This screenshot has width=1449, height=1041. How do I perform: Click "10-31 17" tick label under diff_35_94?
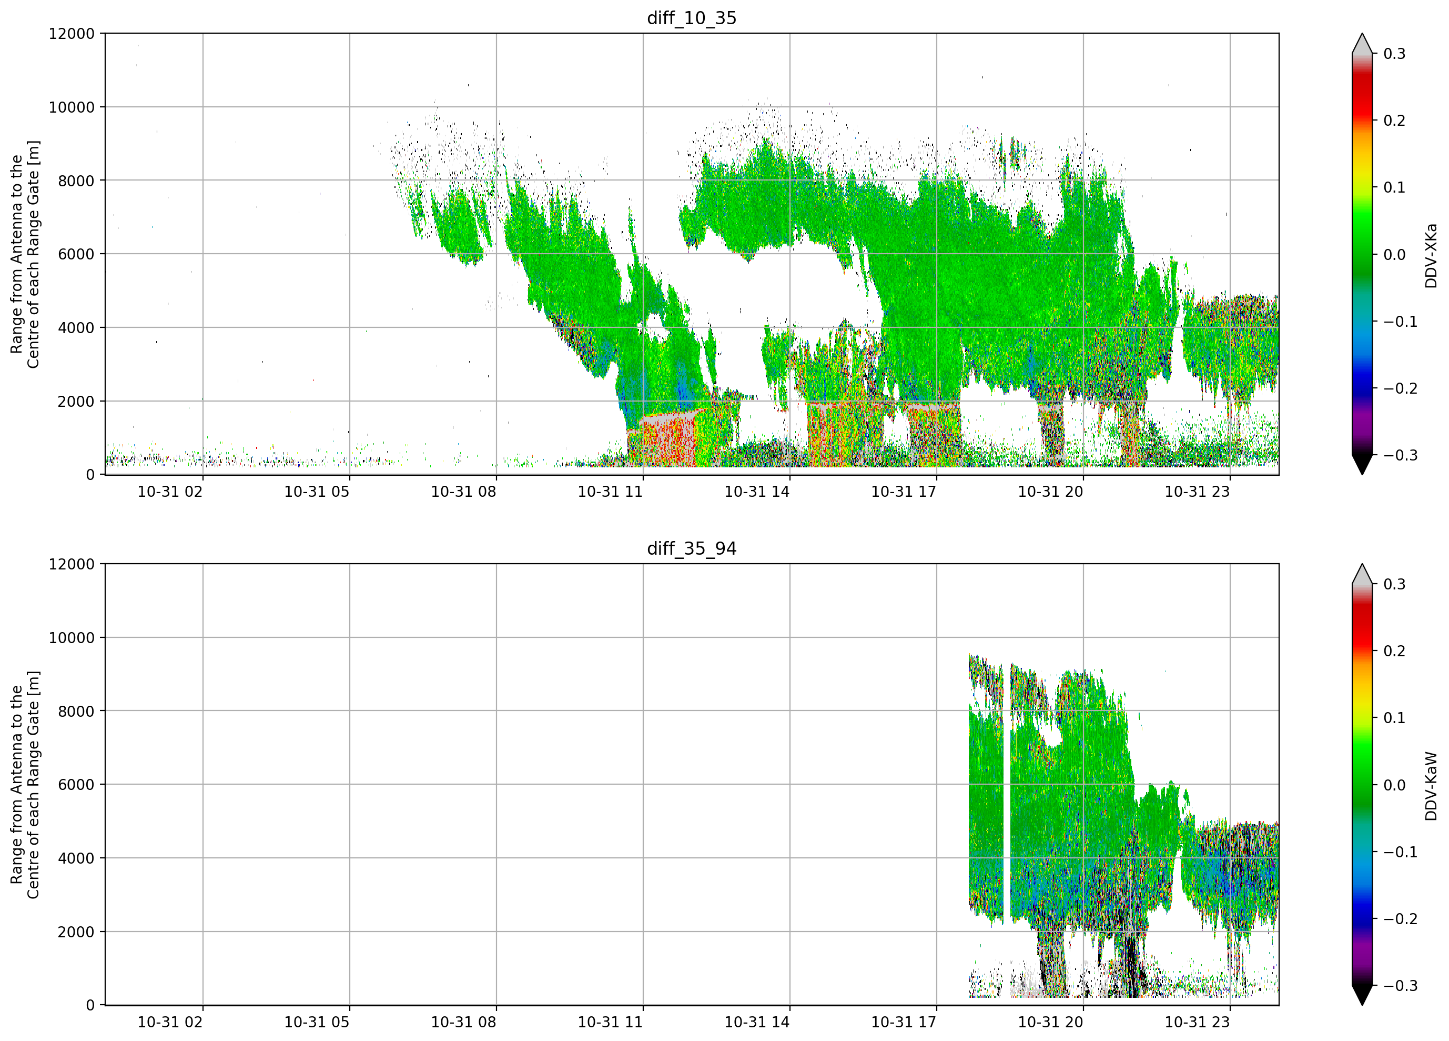904,1023
